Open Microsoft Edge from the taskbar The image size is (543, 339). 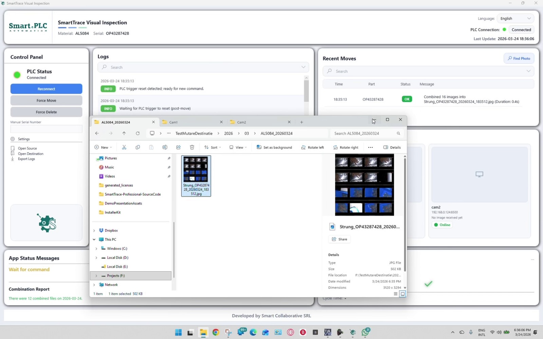point(253,332)
